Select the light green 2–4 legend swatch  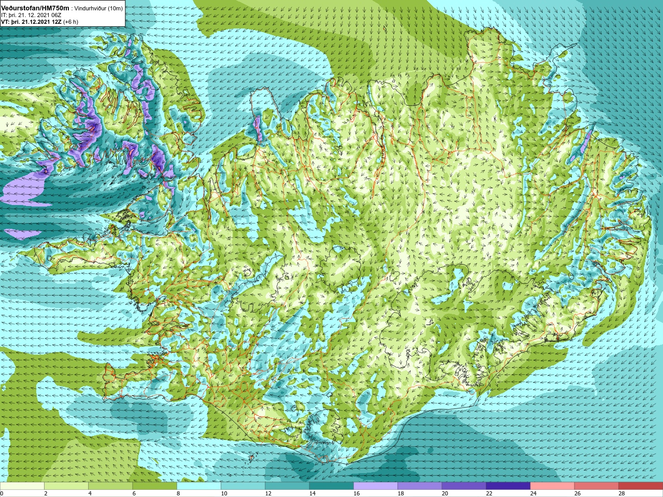66,486
